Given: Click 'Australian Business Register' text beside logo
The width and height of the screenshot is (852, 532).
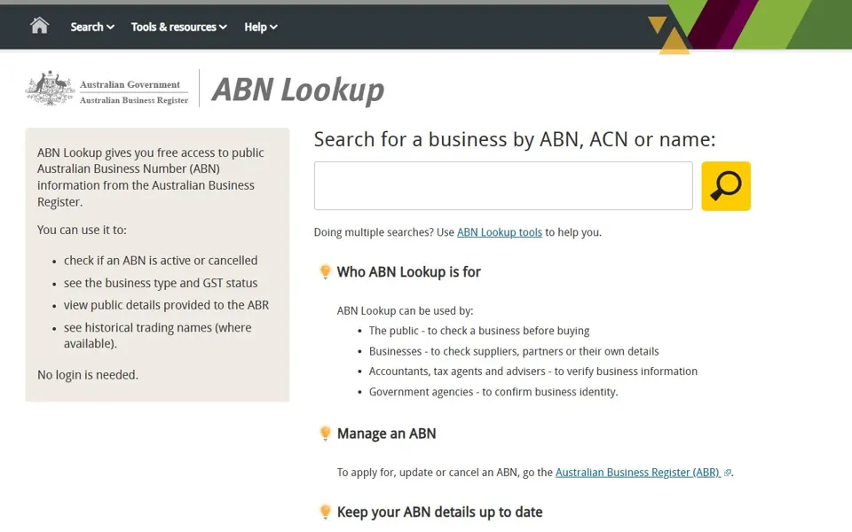Looking at the screenshot, I should pyautogui.click(x=134, y=100).
